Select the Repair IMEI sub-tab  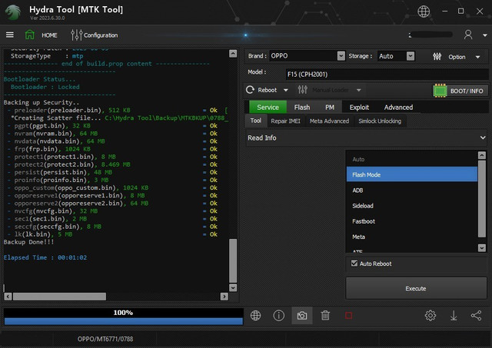coord(285,121)
